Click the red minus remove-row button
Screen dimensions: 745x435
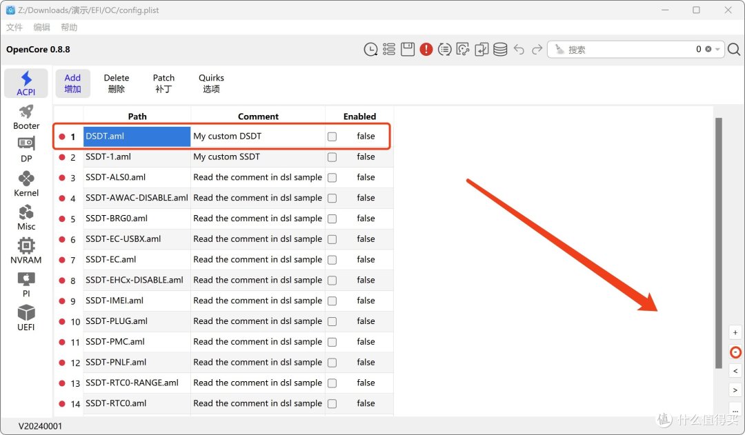735,352
